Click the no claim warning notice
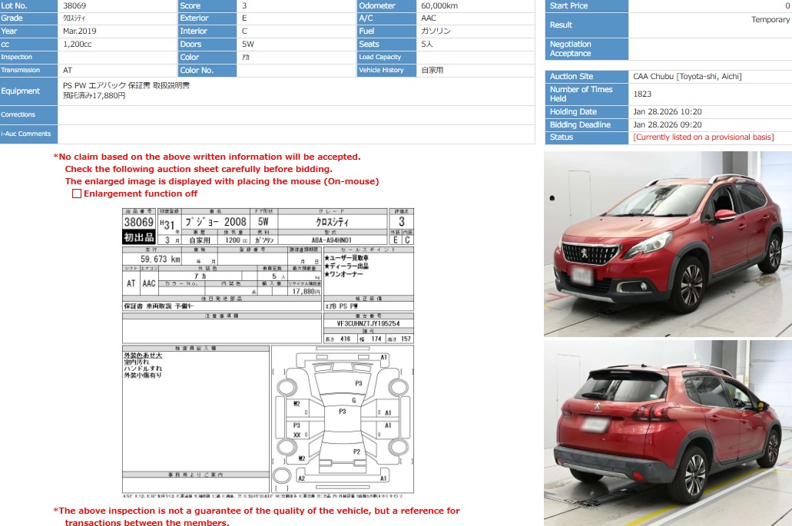792x526 pixels. [x=216, y=169]
